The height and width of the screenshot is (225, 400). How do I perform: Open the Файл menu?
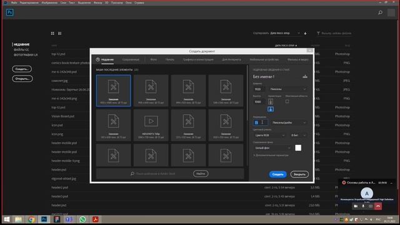click(14, 2)
